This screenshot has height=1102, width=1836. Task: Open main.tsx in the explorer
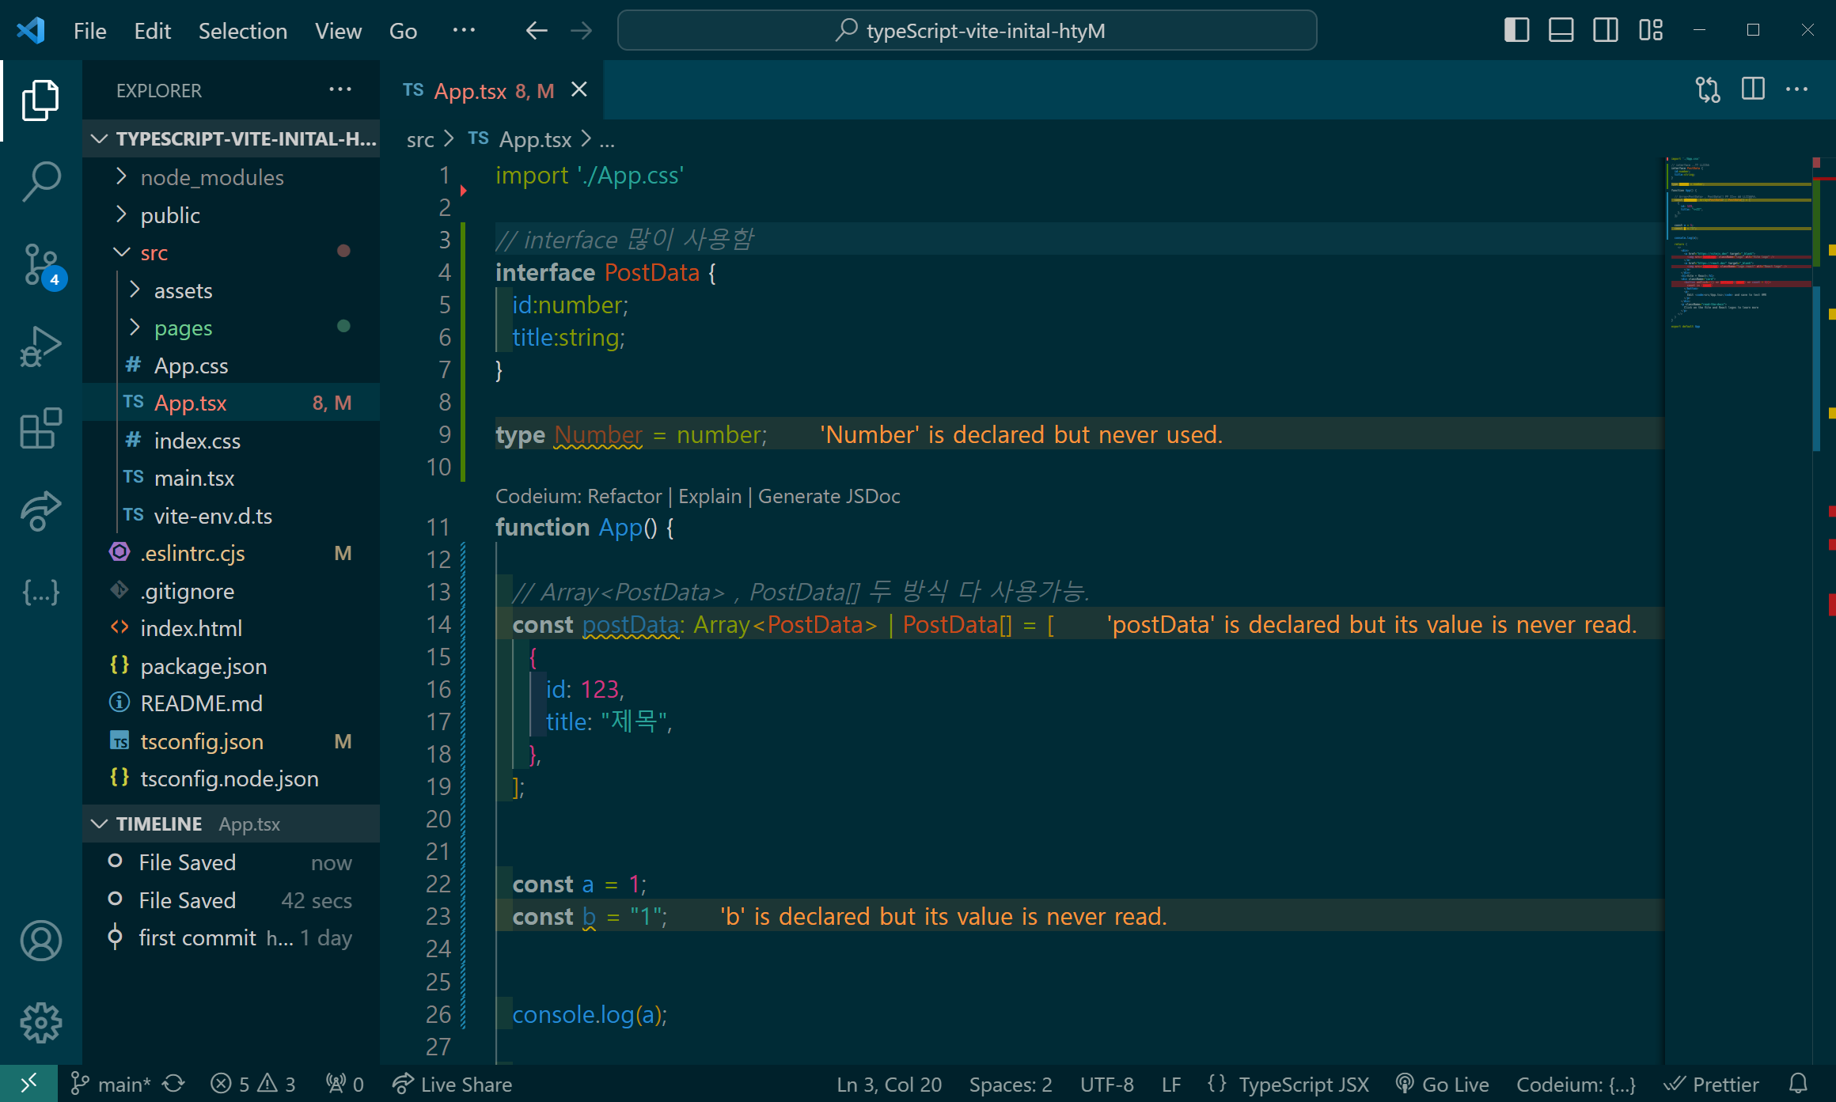click(x=231, y=478)
